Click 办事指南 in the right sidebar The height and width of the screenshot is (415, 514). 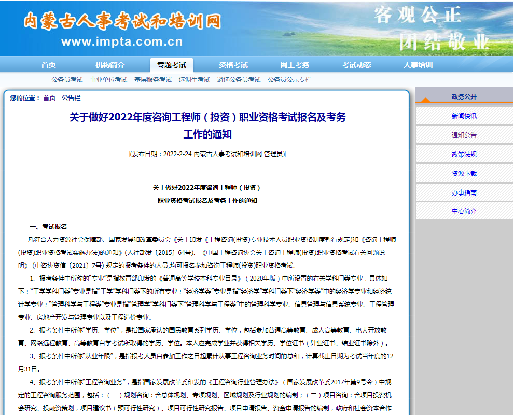coord(464,193)
